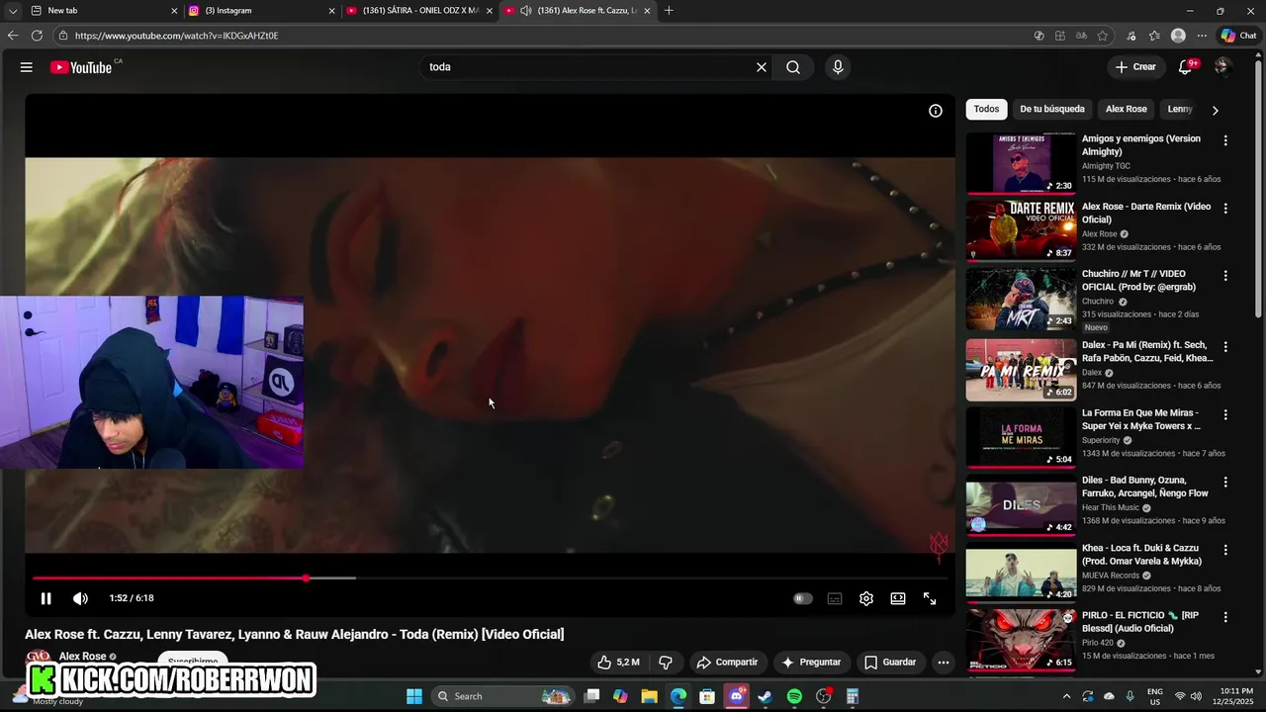
Task: Show video info card icon
Action: pyautogui.click(x=936, y=111)
